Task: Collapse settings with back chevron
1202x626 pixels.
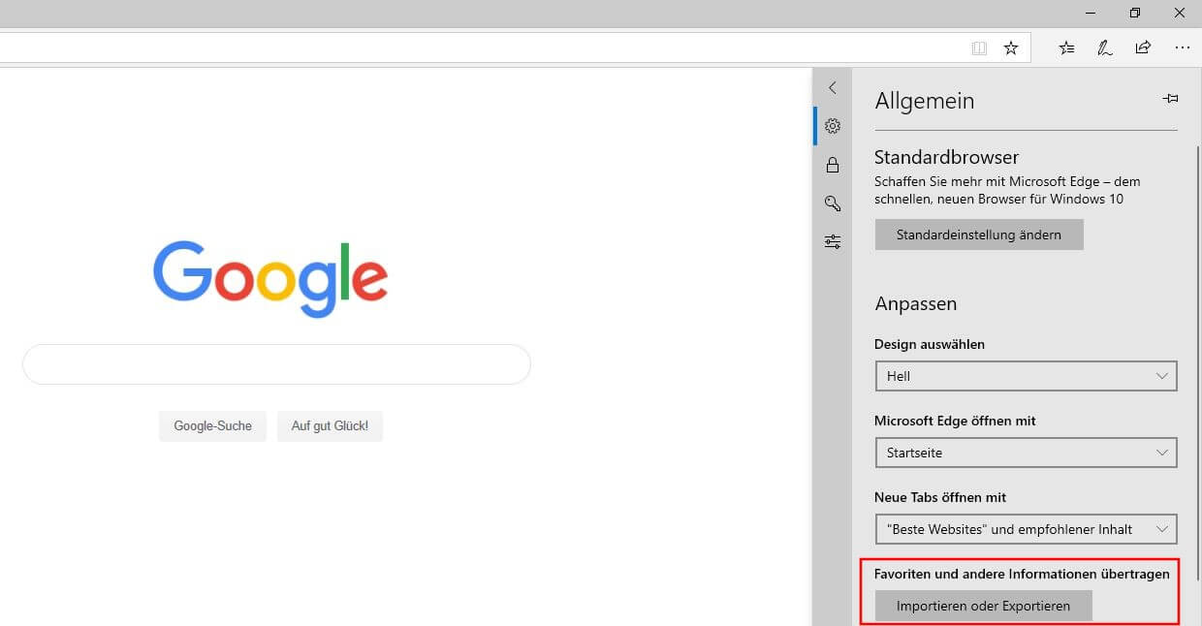Action: click(x=832, y=87)
